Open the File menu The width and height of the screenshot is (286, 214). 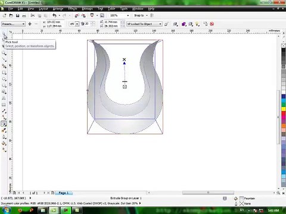(x=10, y=9)
